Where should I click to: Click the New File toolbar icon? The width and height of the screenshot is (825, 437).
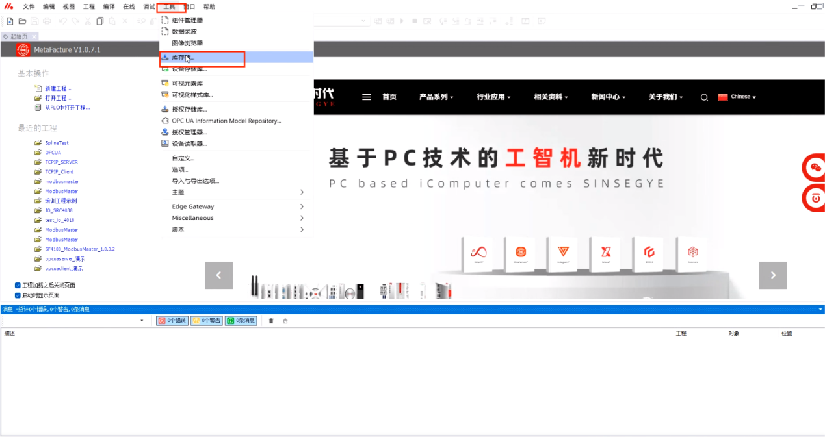pos(10,21)
